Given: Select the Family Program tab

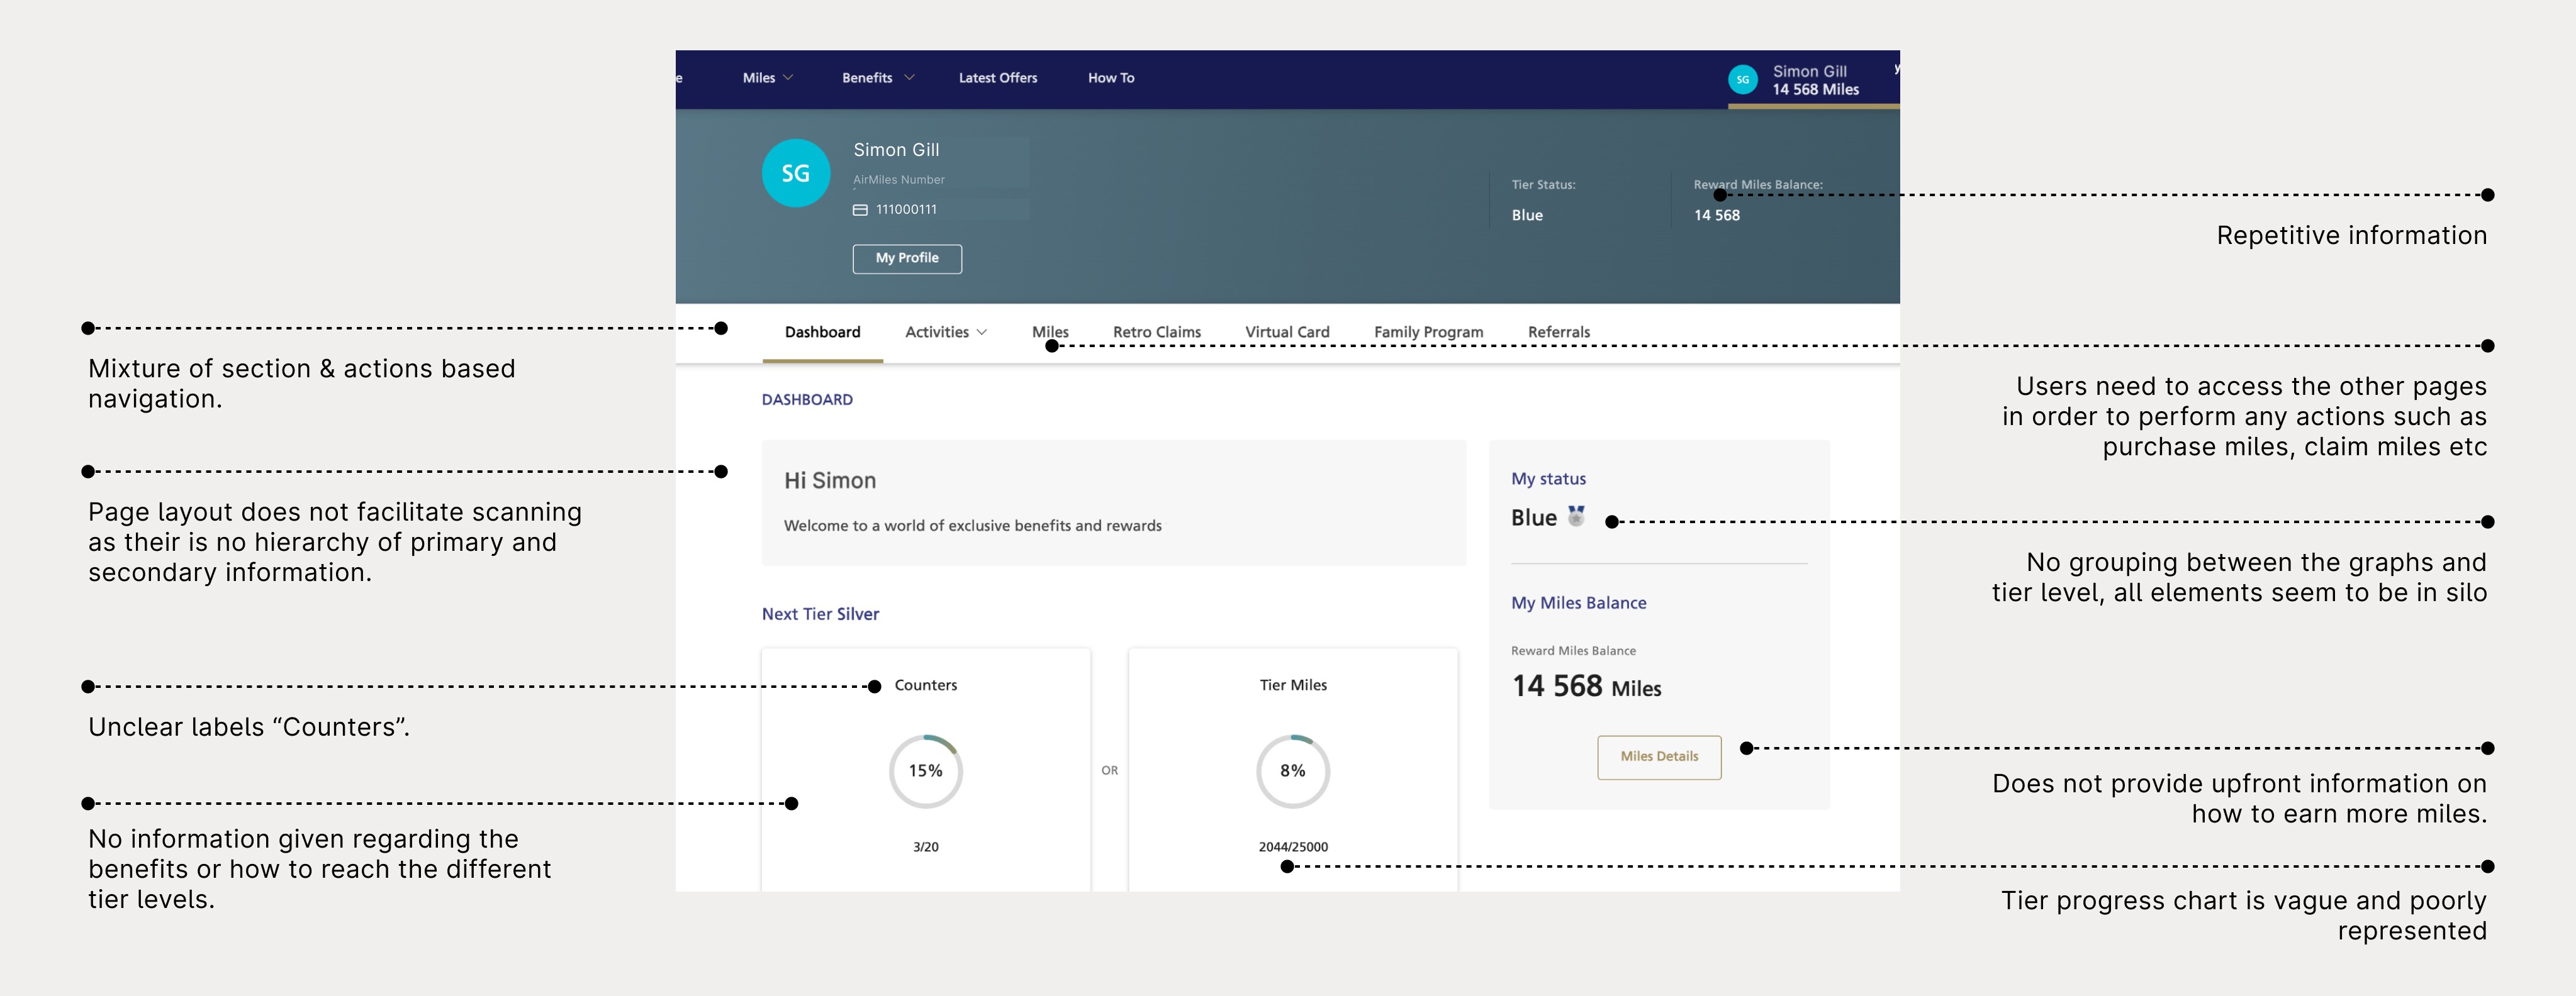Looking at the screenshot, I should [x=1428, y=333].
